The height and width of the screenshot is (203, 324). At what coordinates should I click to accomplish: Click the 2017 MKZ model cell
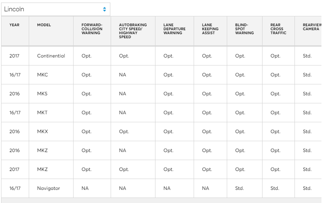click(x=51, y=169)
